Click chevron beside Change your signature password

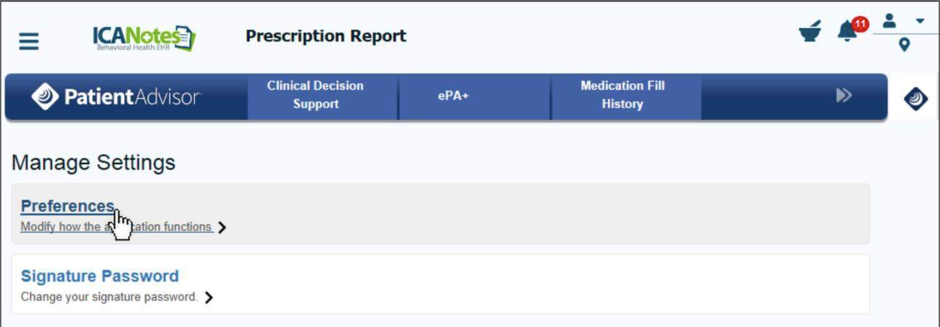(209, 297)
